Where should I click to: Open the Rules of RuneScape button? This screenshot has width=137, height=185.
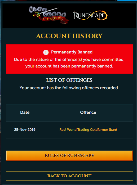click(x=69, y=156)
